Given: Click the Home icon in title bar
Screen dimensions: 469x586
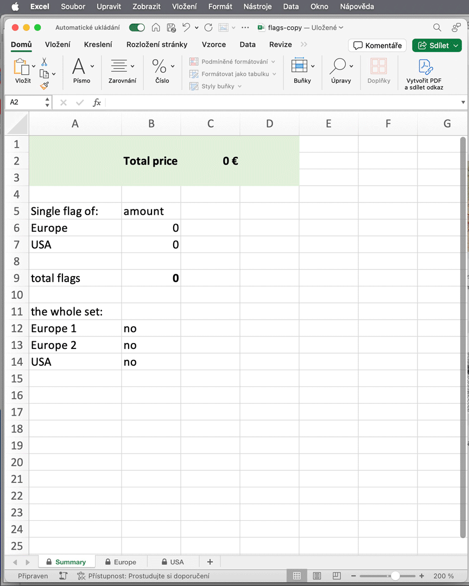Looking at the screenshot, I should [156, 28].
